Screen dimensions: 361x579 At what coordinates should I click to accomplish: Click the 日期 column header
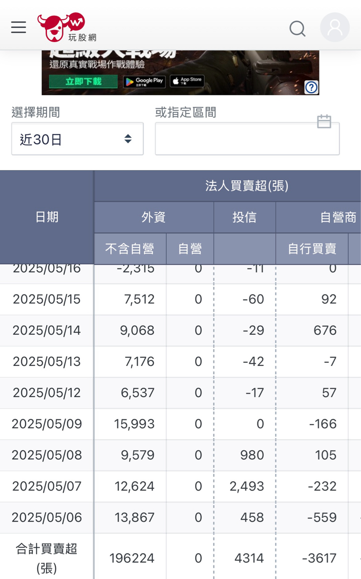47,217
